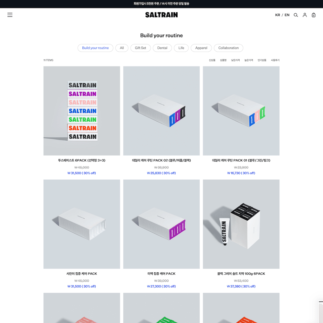Viewport: 323px width, 323px height.
Task: Open the Gift Set category
Action: click(x=141, y=48)
